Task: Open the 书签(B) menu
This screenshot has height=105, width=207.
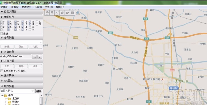Action: click(49, 7)
